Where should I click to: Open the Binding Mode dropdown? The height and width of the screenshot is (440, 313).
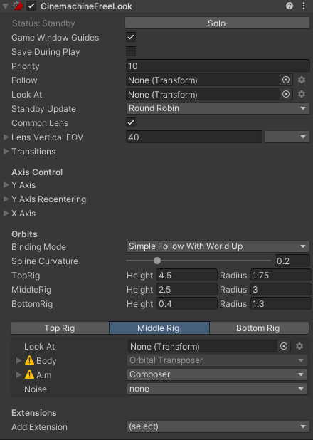point(218,246)
